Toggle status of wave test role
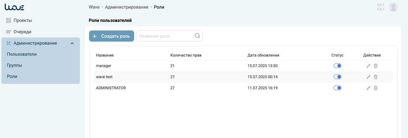Screen dimensions: 408x138 click(337, 77)
